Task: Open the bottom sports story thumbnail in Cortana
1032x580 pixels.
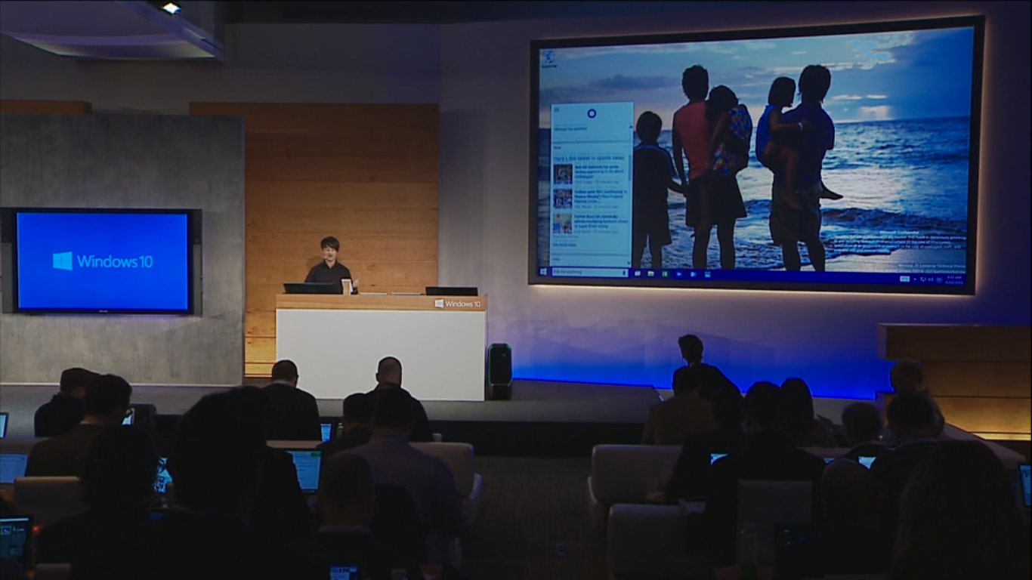Action: 563,224
